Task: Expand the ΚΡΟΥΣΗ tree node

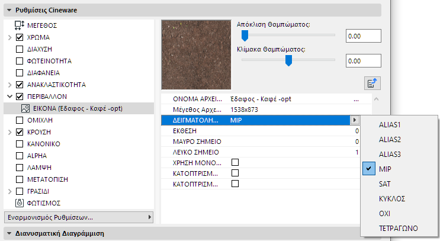Action: coord(10,132)
